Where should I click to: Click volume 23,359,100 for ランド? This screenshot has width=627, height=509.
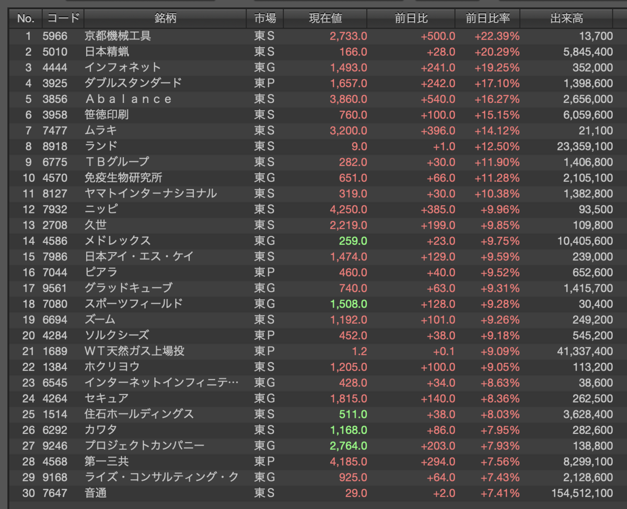585,146
